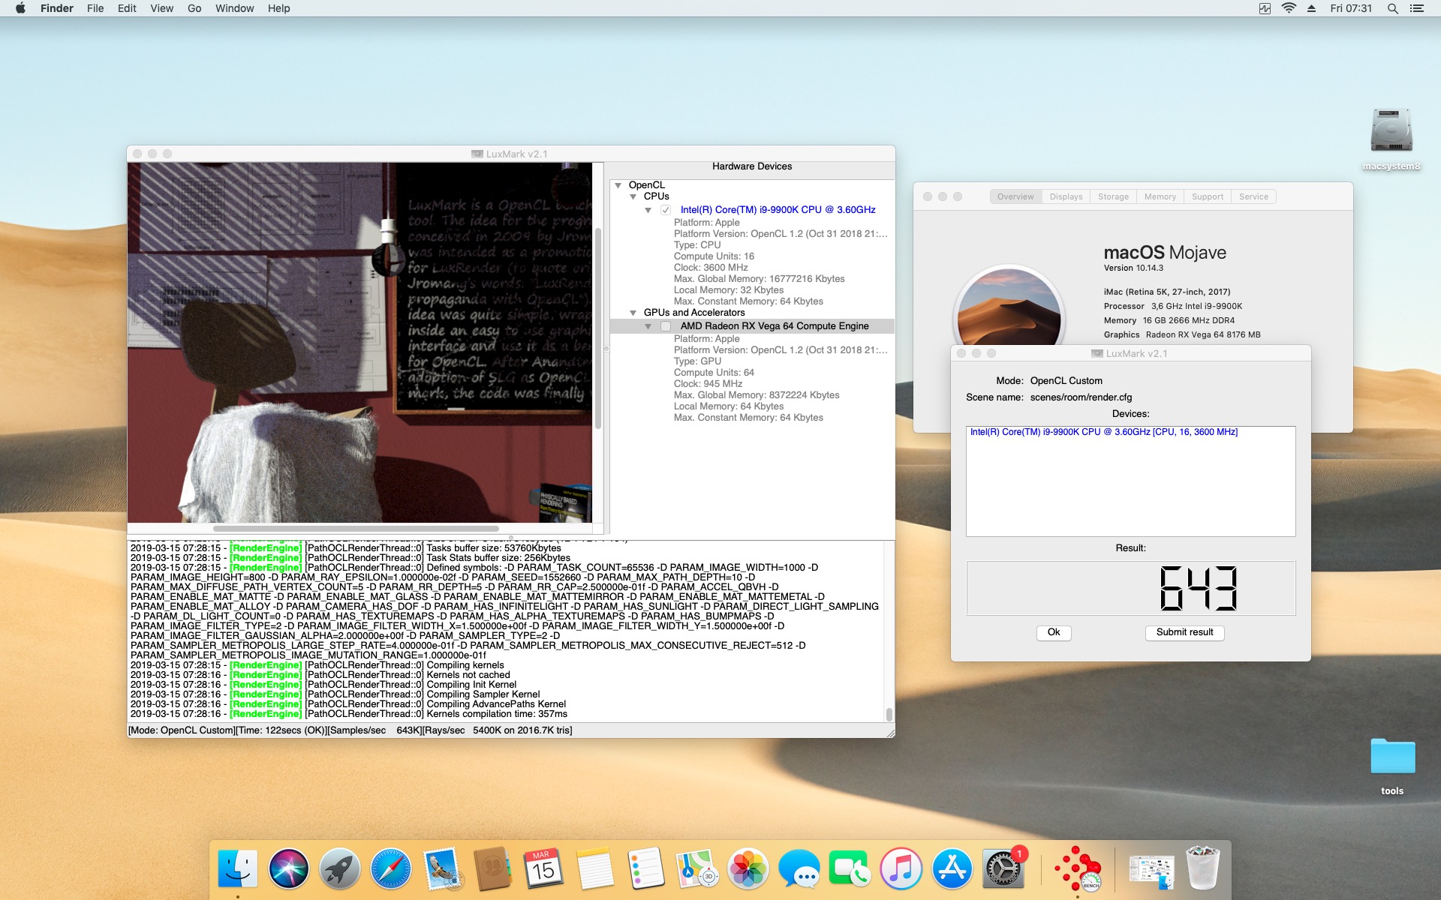Screen dimensions: 1441x900
Task: Open Photos app from dock
Action: 748,869
